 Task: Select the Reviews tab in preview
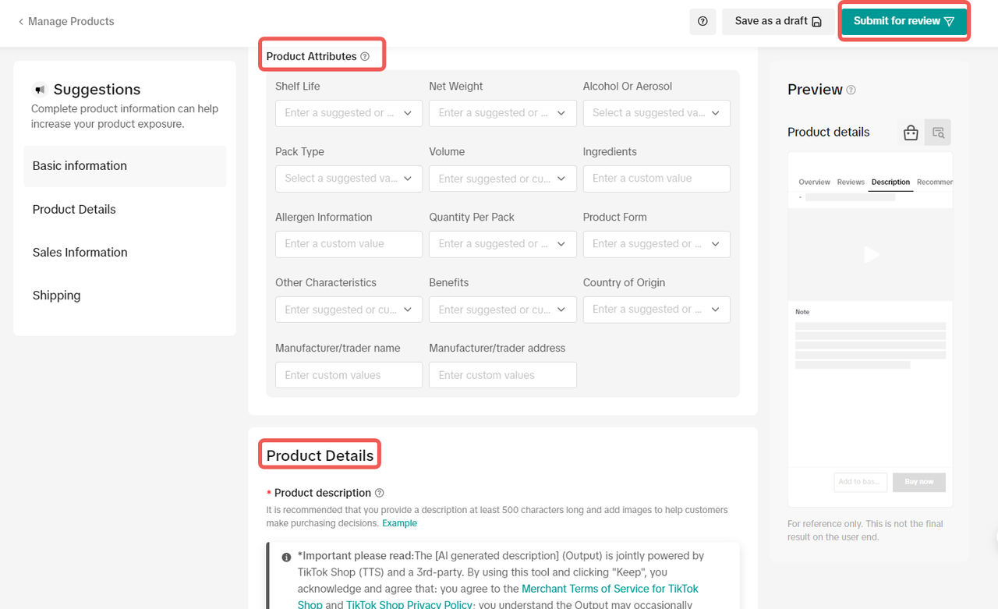(851, 182)
